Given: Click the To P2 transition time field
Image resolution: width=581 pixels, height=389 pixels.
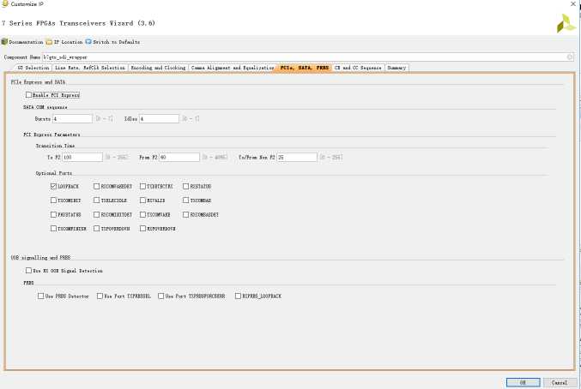Looking at the screenshot, I should coord(82,157).
